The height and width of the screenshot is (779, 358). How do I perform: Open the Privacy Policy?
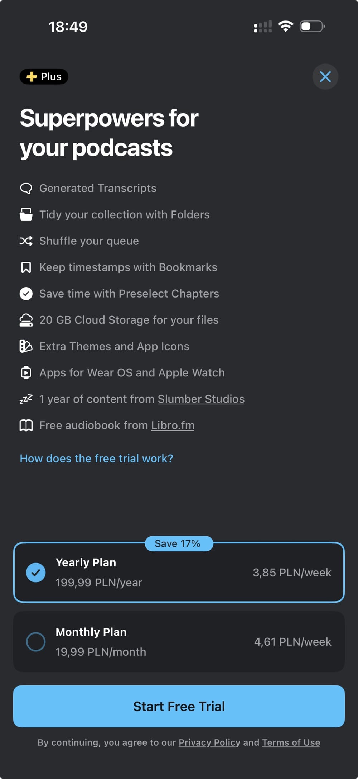(x=209, y=742)
